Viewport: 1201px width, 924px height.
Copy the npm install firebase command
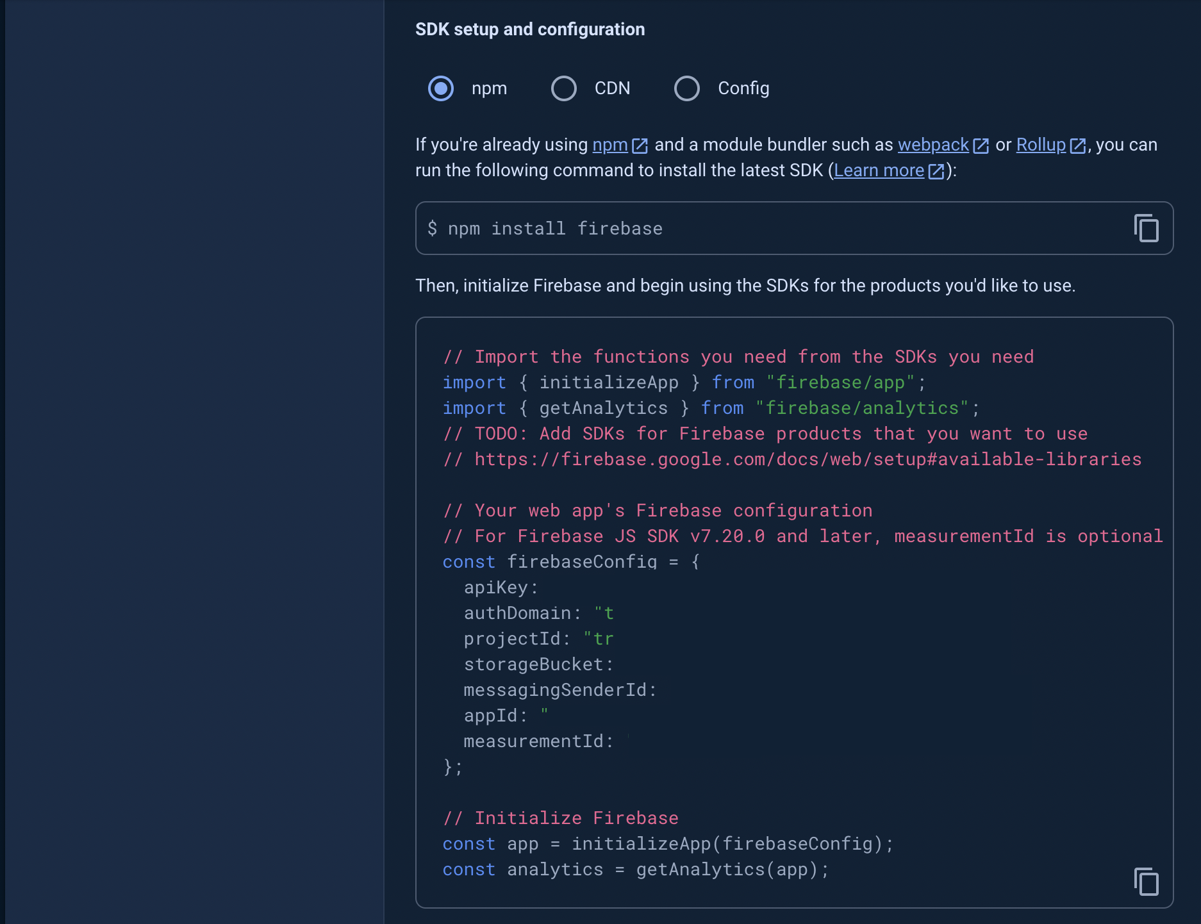pos(1146,228)
